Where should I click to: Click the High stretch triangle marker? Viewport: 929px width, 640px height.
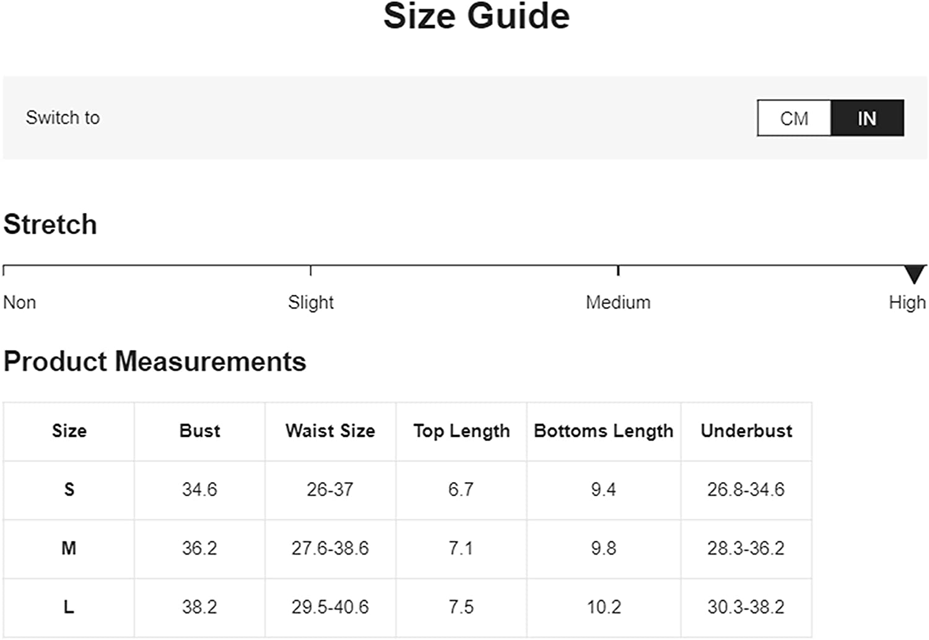pos(914,274)
